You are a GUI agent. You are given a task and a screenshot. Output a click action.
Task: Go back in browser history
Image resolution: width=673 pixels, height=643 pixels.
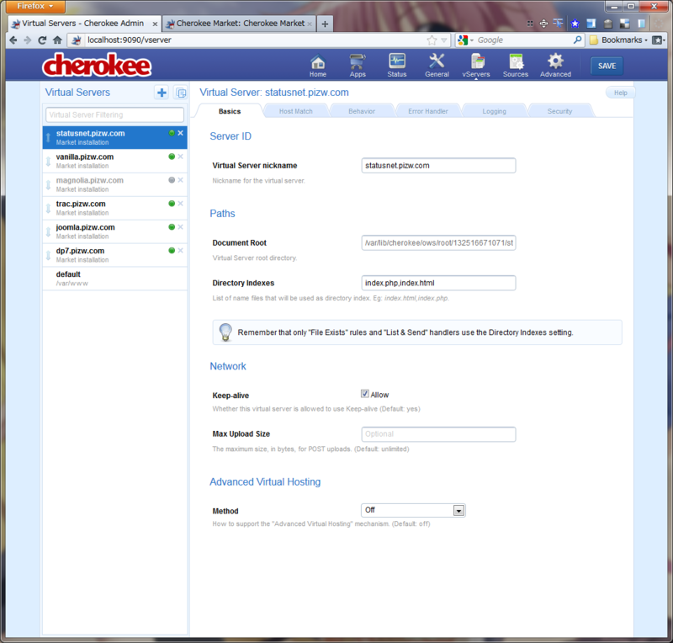13,40
